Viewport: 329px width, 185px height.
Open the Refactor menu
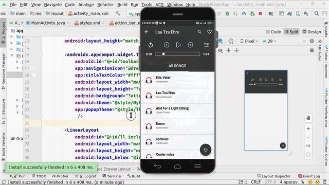tap(105, 5)
